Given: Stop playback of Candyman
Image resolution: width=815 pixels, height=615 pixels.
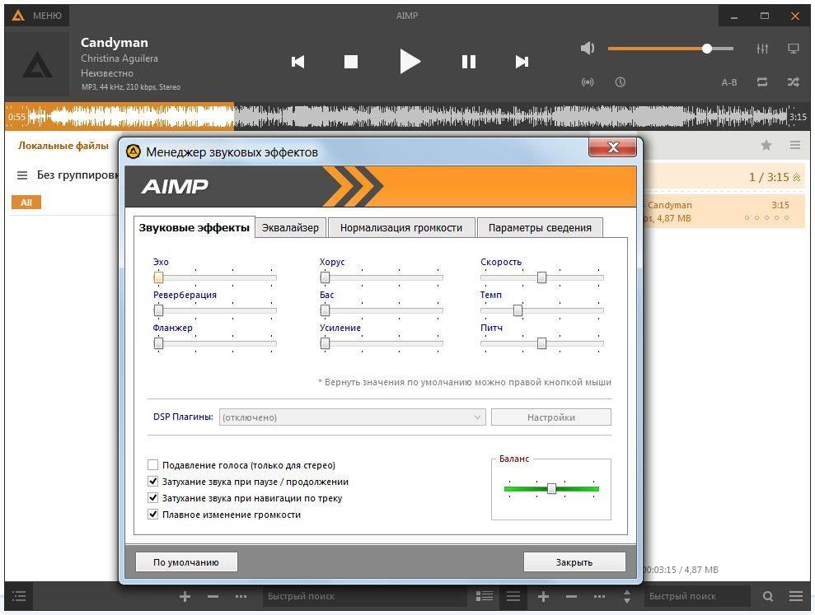Looking at the screenshot, I should (351, 62).
